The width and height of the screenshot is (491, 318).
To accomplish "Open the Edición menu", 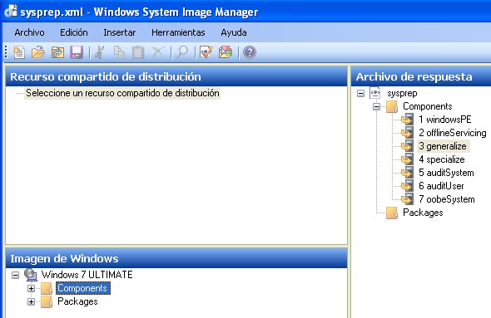I will pyautogui.click(x=74, y=32).
